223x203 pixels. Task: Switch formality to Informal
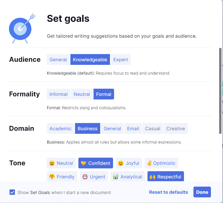click(59, 94)
